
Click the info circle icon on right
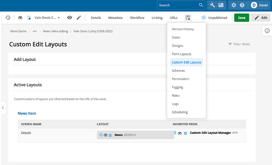(267, 31)
